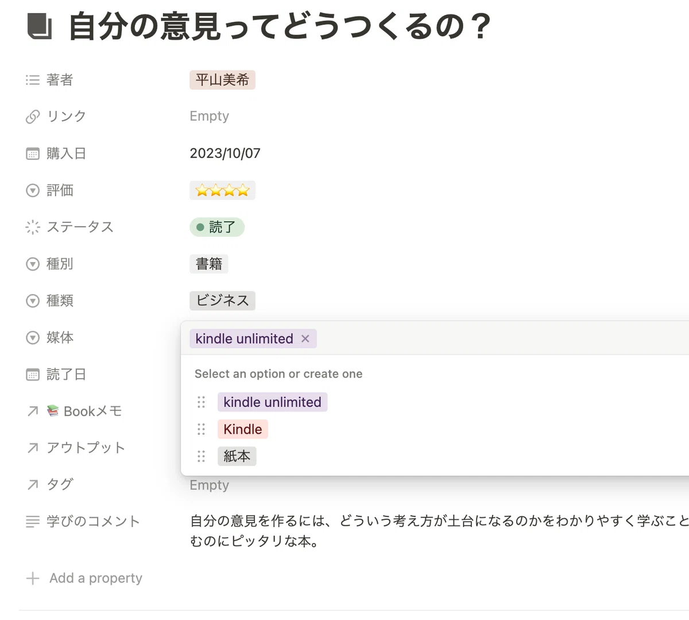
Task: Click the 購入日 date 2023/10/07
Action: click(225, 153)
